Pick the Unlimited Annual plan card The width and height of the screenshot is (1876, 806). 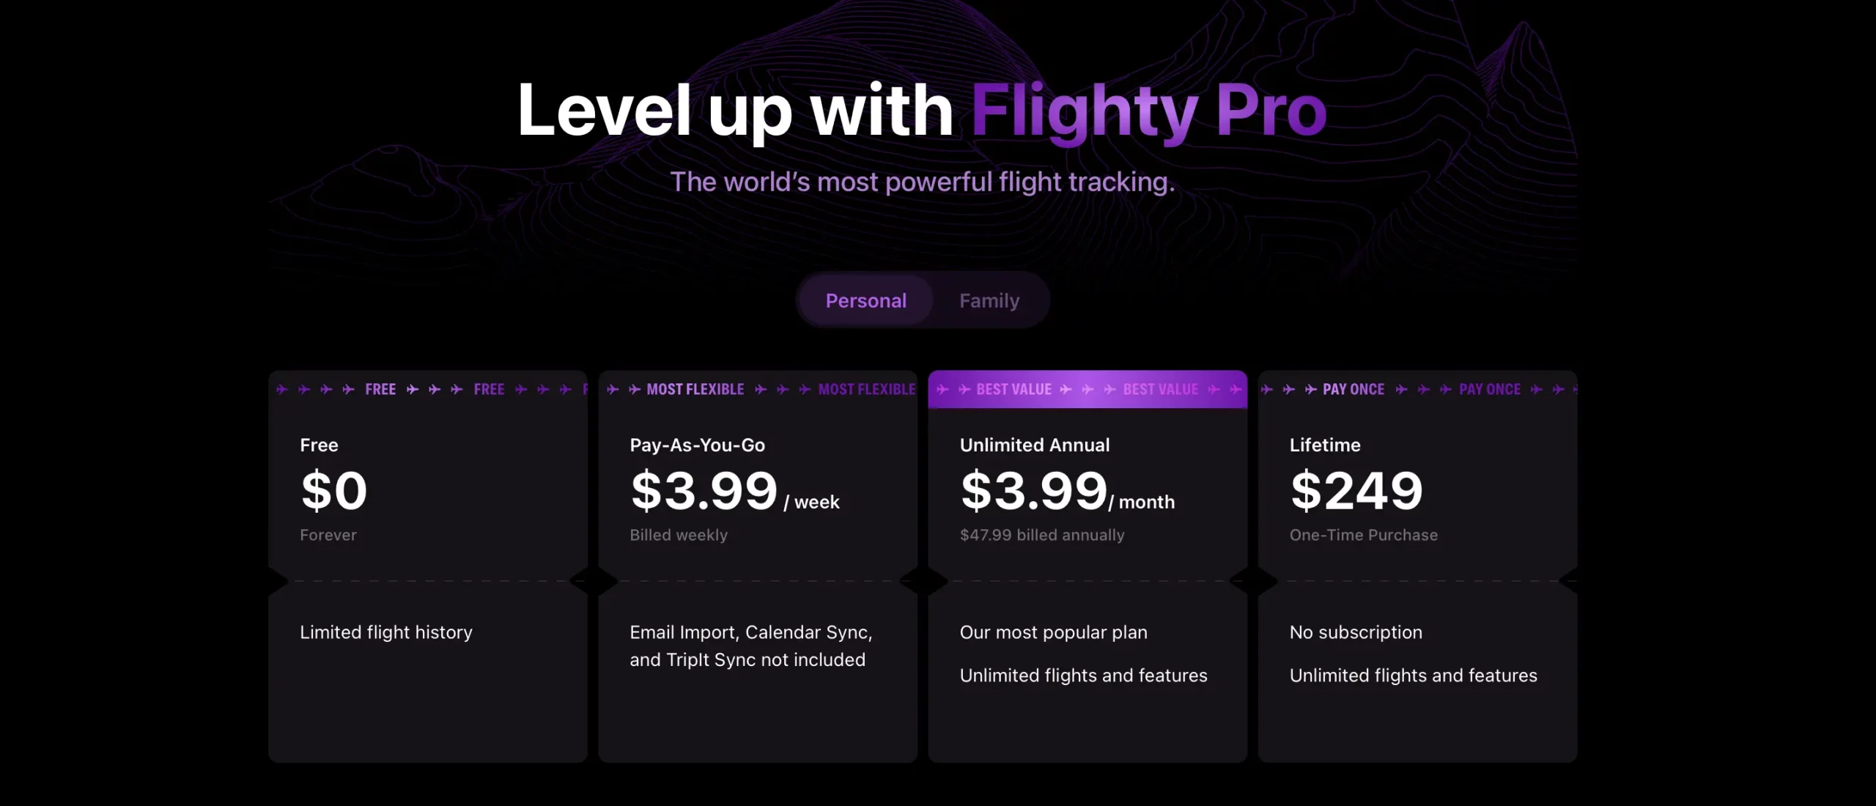[x=1087, y=566]
